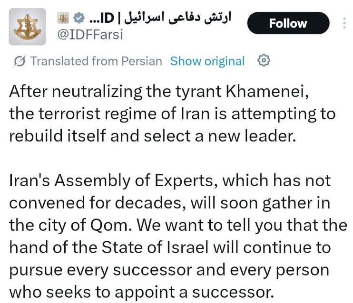Image resolution: width=353 pixels, height=303 pixels.
Task: Open the IDF profile avatar image
Action: point(28,27)
